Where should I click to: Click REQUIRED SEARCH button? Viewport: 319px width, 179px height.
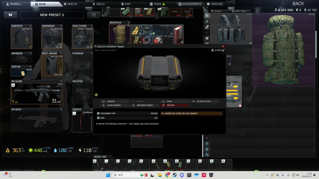tap(144, 105)
